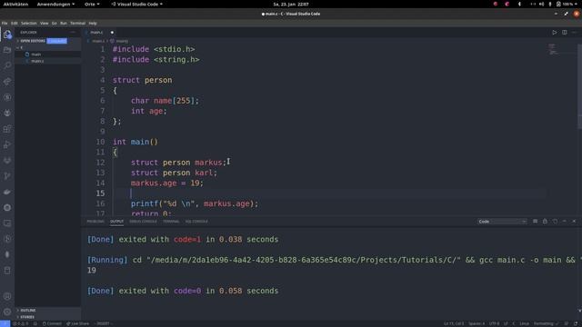Image resolution: width=582 pixels, height=327 pixels.
Task: Clear the output panel with list icon
Action: pos(535,222)
